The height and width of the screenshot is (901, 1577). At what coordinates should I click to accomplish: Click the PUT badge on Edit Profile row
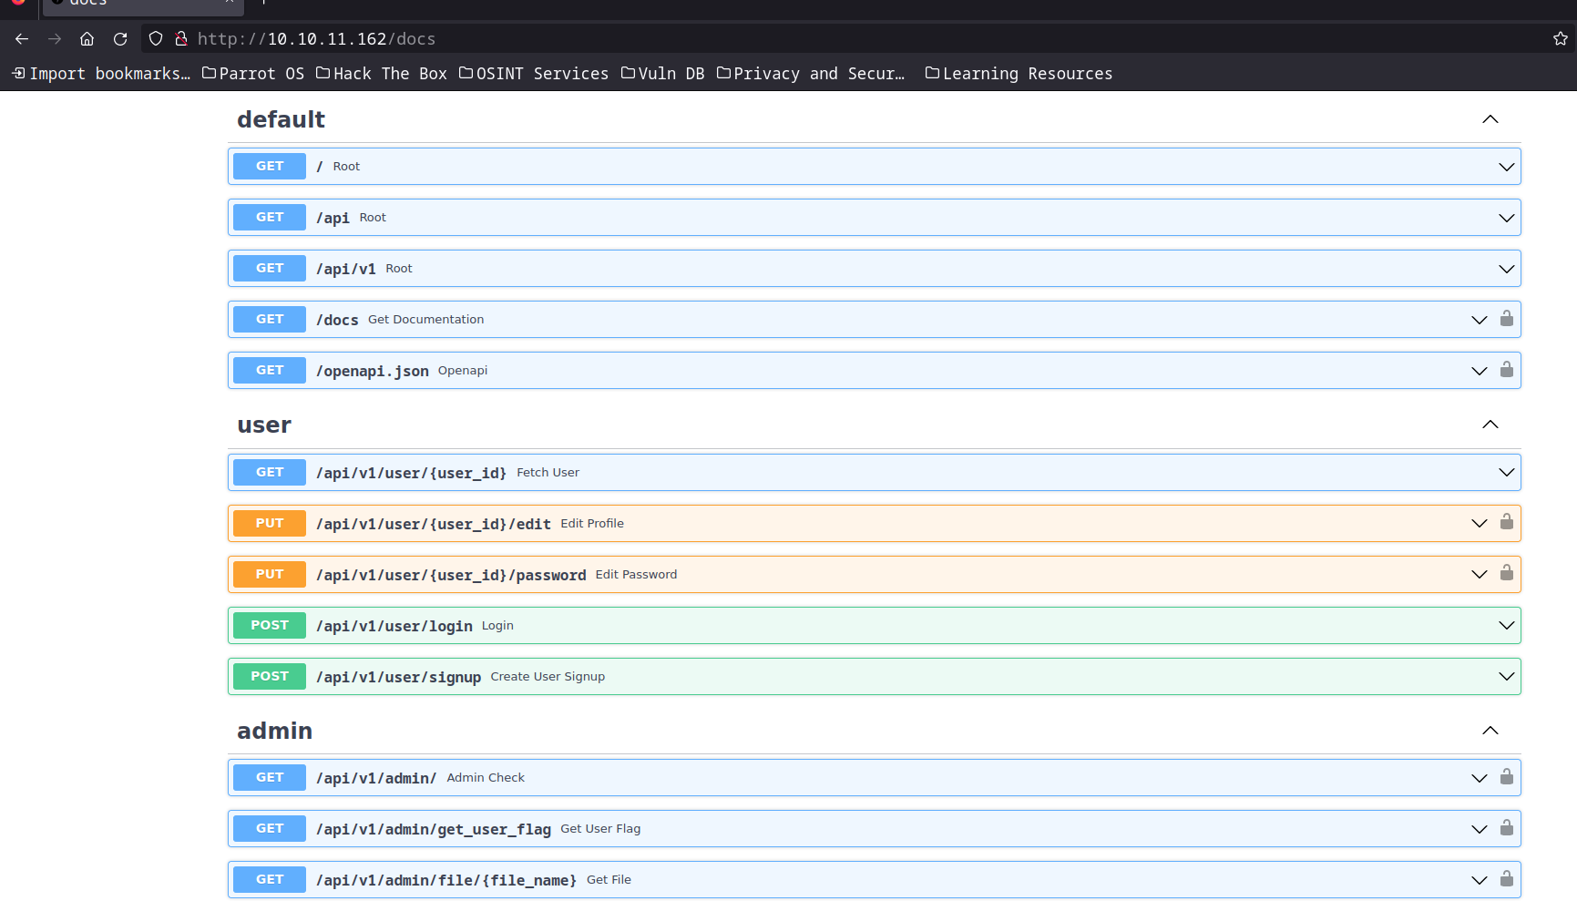270,523
